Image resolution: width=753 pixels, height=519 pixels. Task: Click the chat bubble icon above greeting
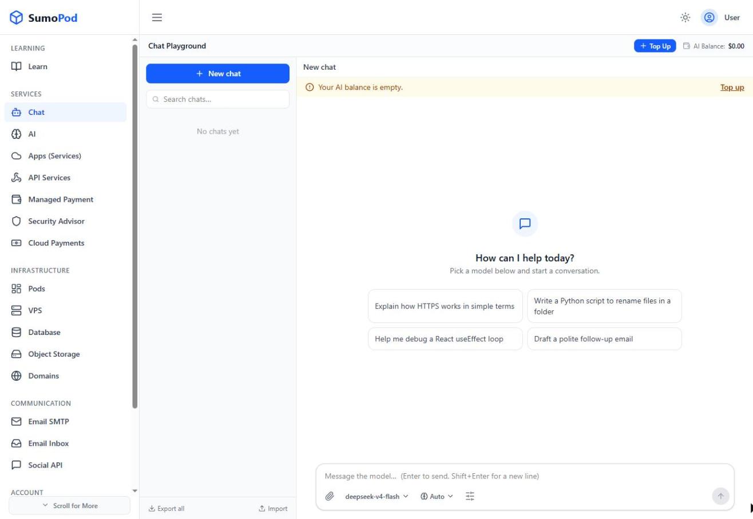(525, 223)
